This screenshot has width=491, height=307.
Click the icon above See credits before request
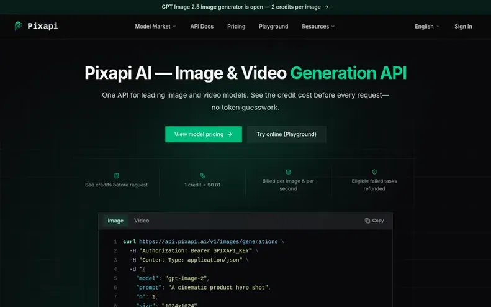click(117, 176)
